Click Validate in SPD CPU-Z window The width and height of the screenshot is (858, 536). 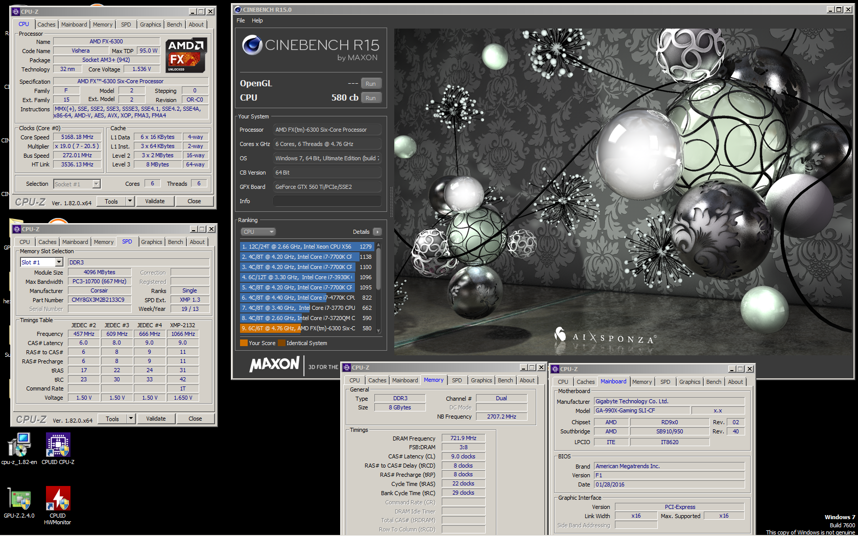coord(156,419)
